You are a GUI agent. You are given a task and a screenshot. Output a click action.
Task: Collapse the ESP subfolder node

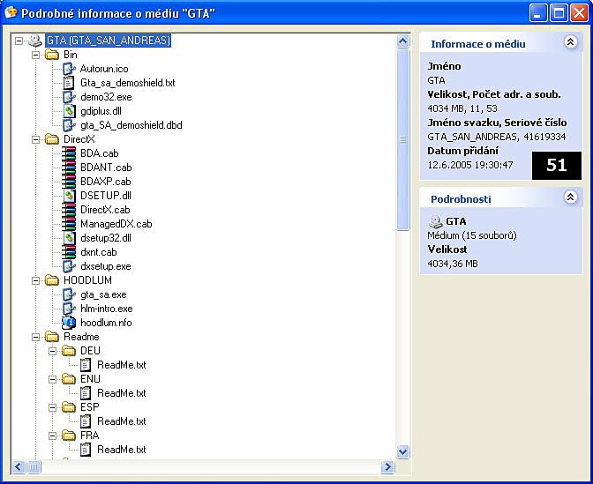pyautogui.click(x=53, y=407)
